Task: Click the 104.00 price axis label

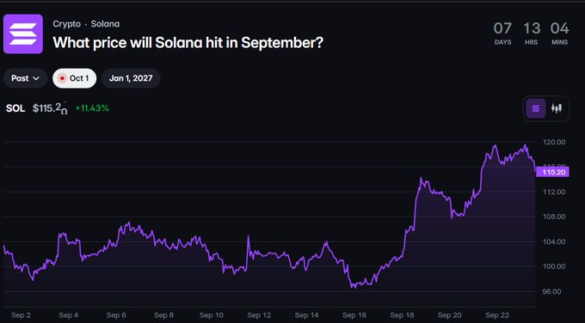Action: point(554,241)
